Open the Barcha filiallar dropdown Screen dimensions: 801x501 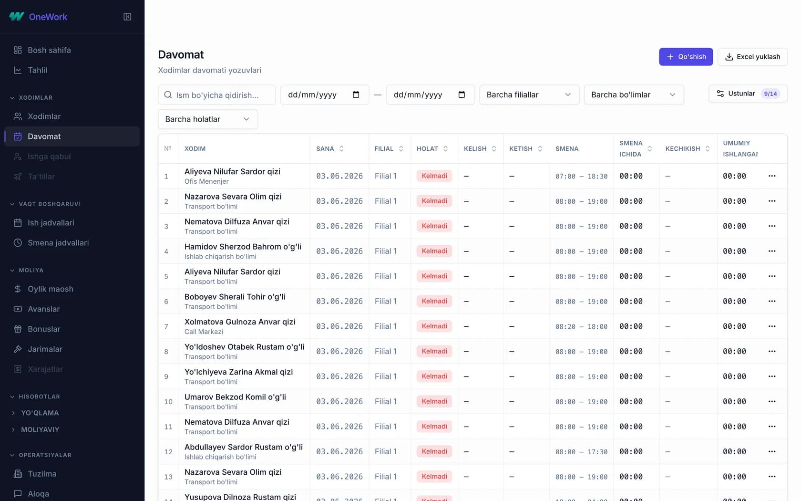(x=529, y=94)
